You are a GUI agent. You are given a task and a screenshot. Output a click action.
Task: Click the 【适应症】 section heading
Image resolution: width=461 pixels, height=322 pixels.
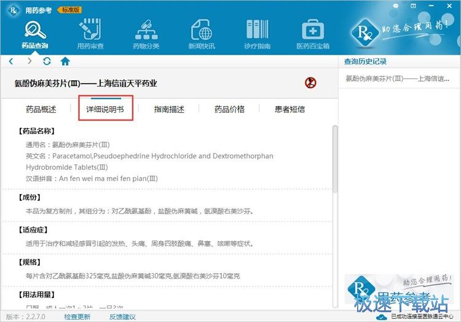pos(33,230)
